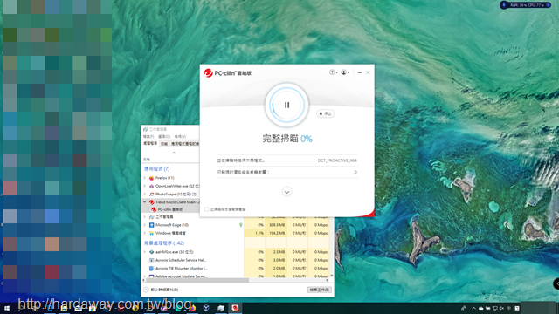Collapse the Trend Micro Client Main process group
This screenshot has height=314, width=559.
(145, 202)
